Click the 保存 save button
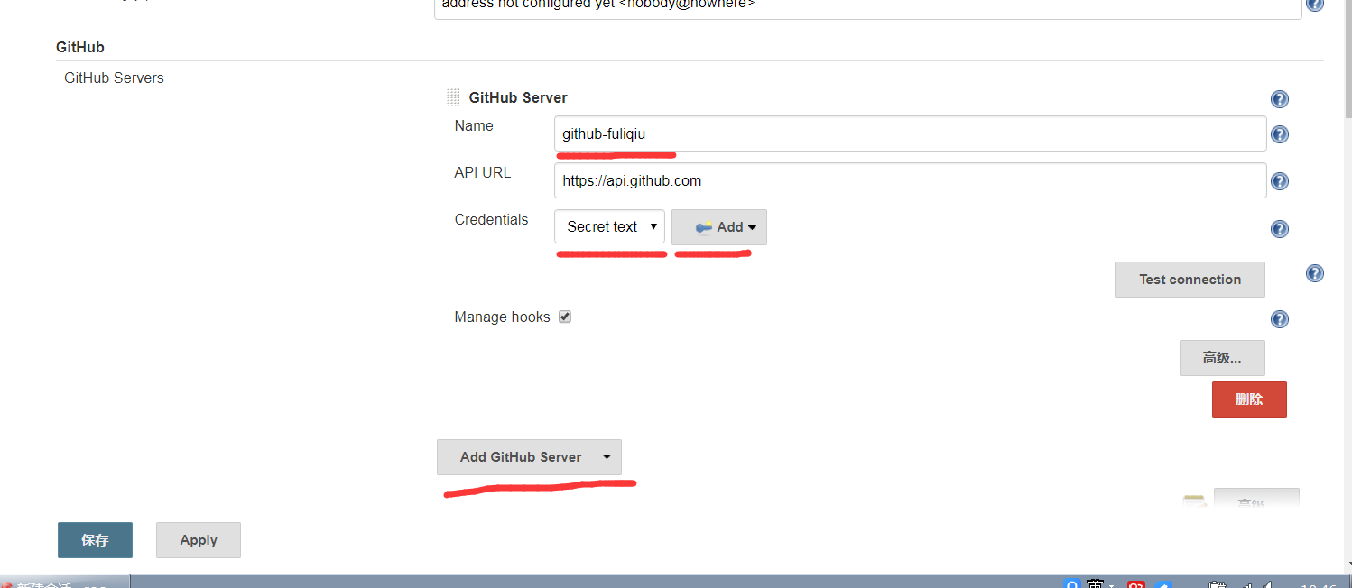Viewport: 1352px width, 588px height. point(95,540)
